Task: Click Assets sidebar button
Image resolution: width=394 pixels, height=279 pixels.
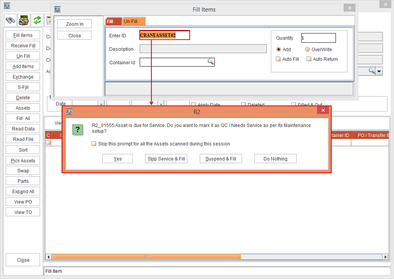Action: coord(23,108)
